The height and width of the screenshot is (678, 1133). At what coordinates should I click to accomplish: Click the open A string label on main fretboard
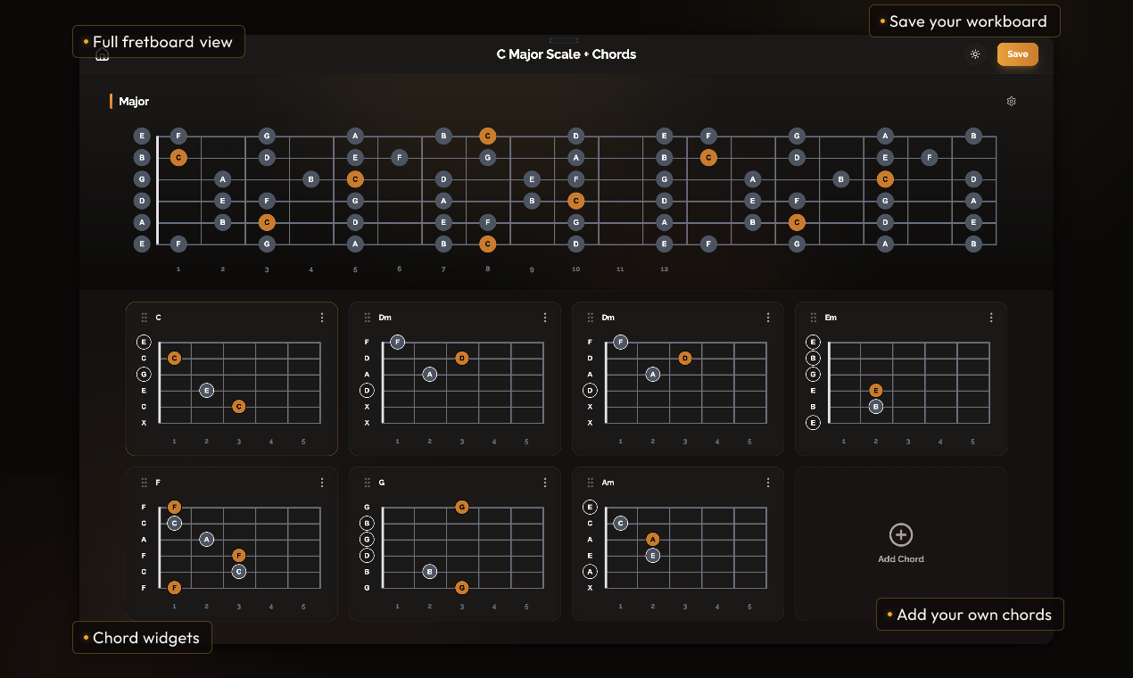pyautogui.click(x=142, y=222)
